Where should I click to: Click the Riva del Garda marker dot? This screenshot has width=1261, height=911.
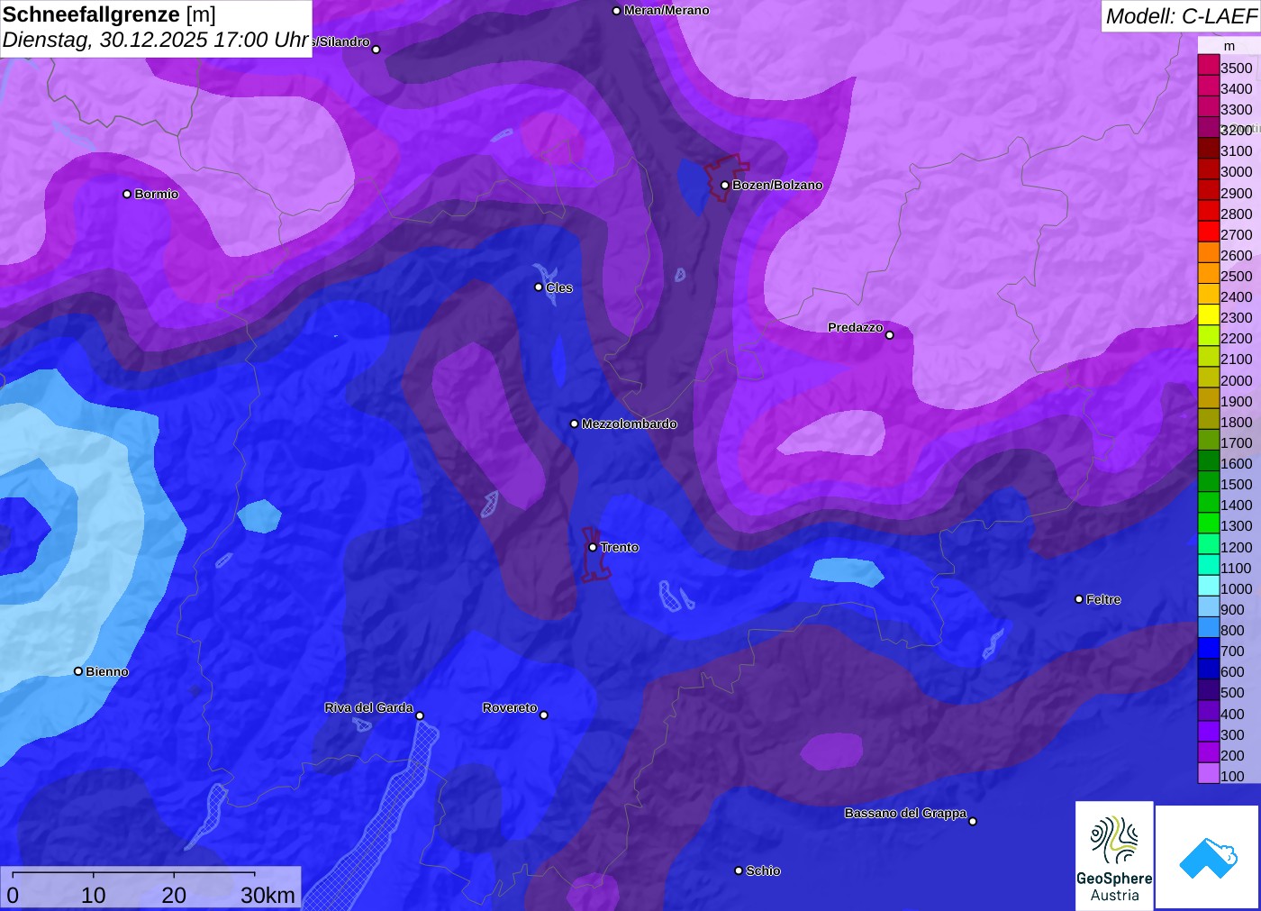[x=420, y=716]
